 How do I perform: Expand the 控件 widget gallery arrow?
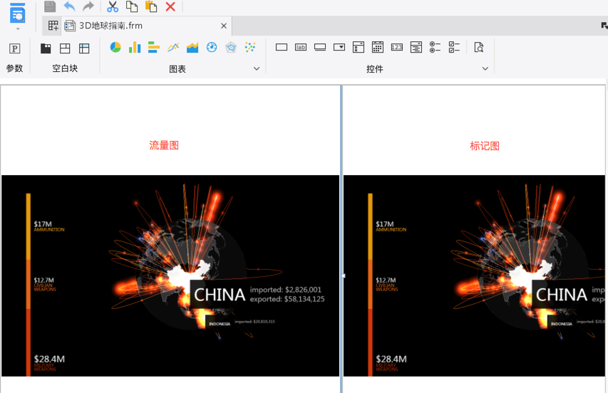[485, 68]
